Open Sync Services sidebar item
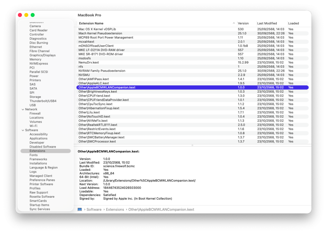The image size is (327, 234). click(40, 209)
